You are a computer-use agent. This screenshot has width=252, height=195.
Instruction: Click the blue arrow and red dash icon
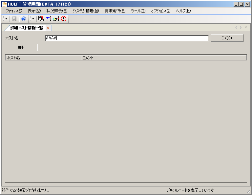tap(49, 19)
